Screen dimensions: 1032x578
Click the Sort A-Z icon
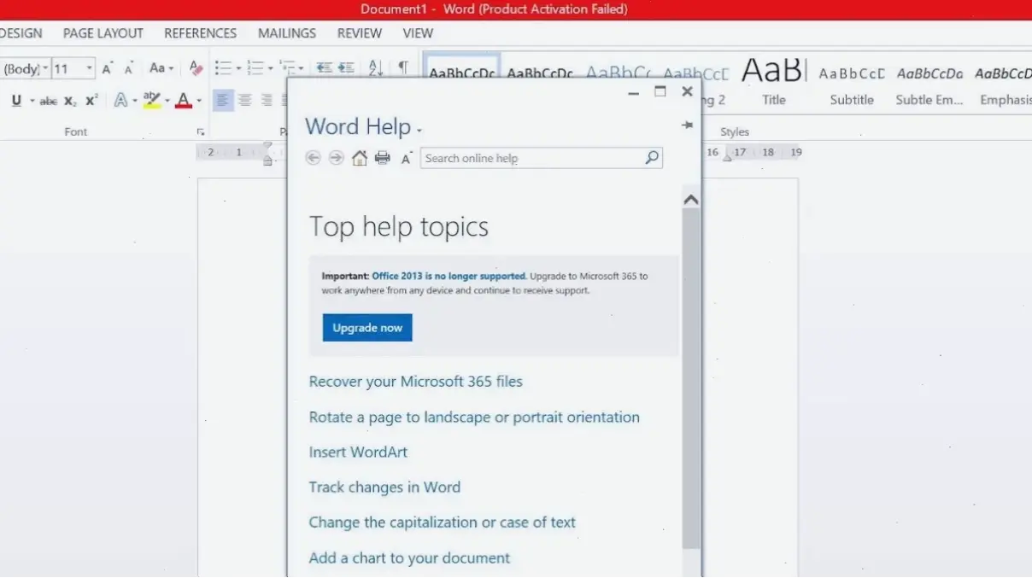click(376, 68)
